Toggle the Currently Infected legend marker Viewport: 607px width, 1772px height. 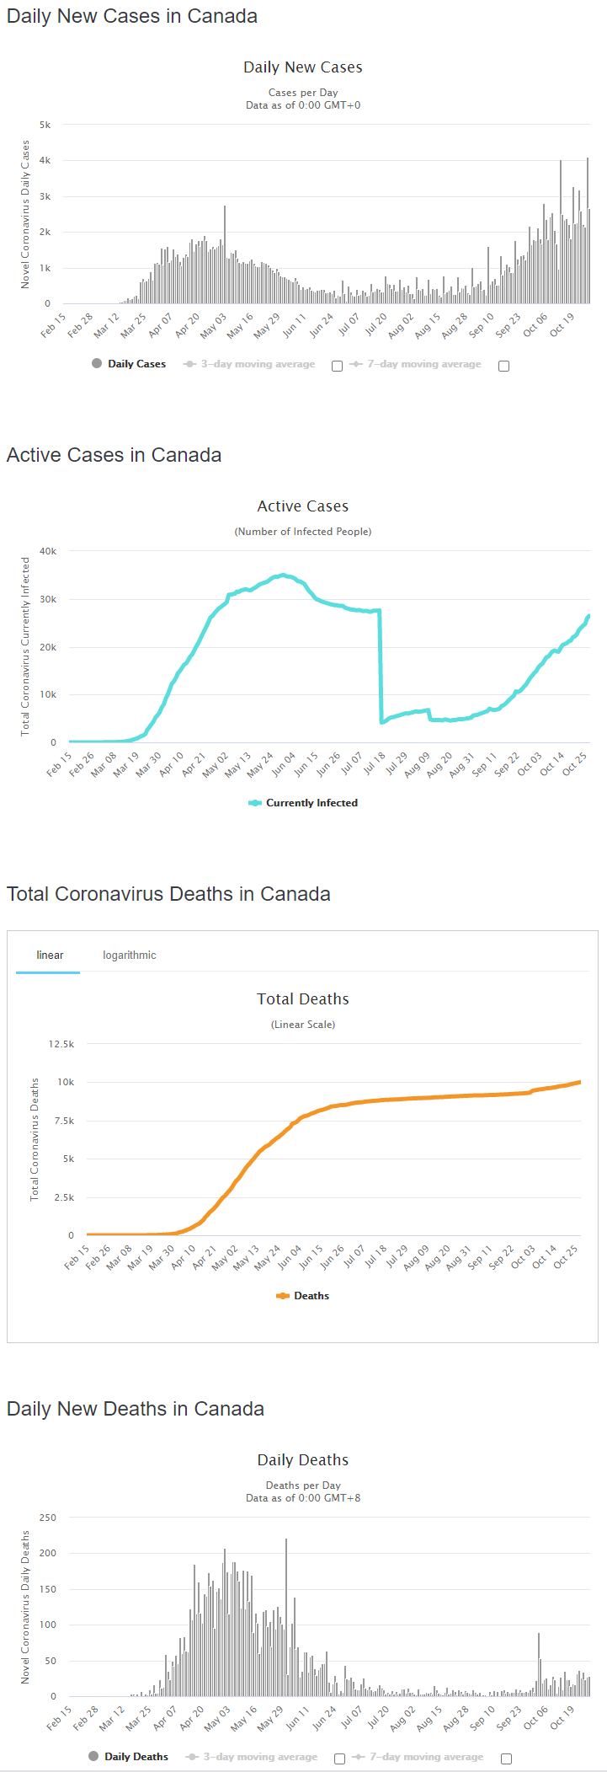click(255, 803)
